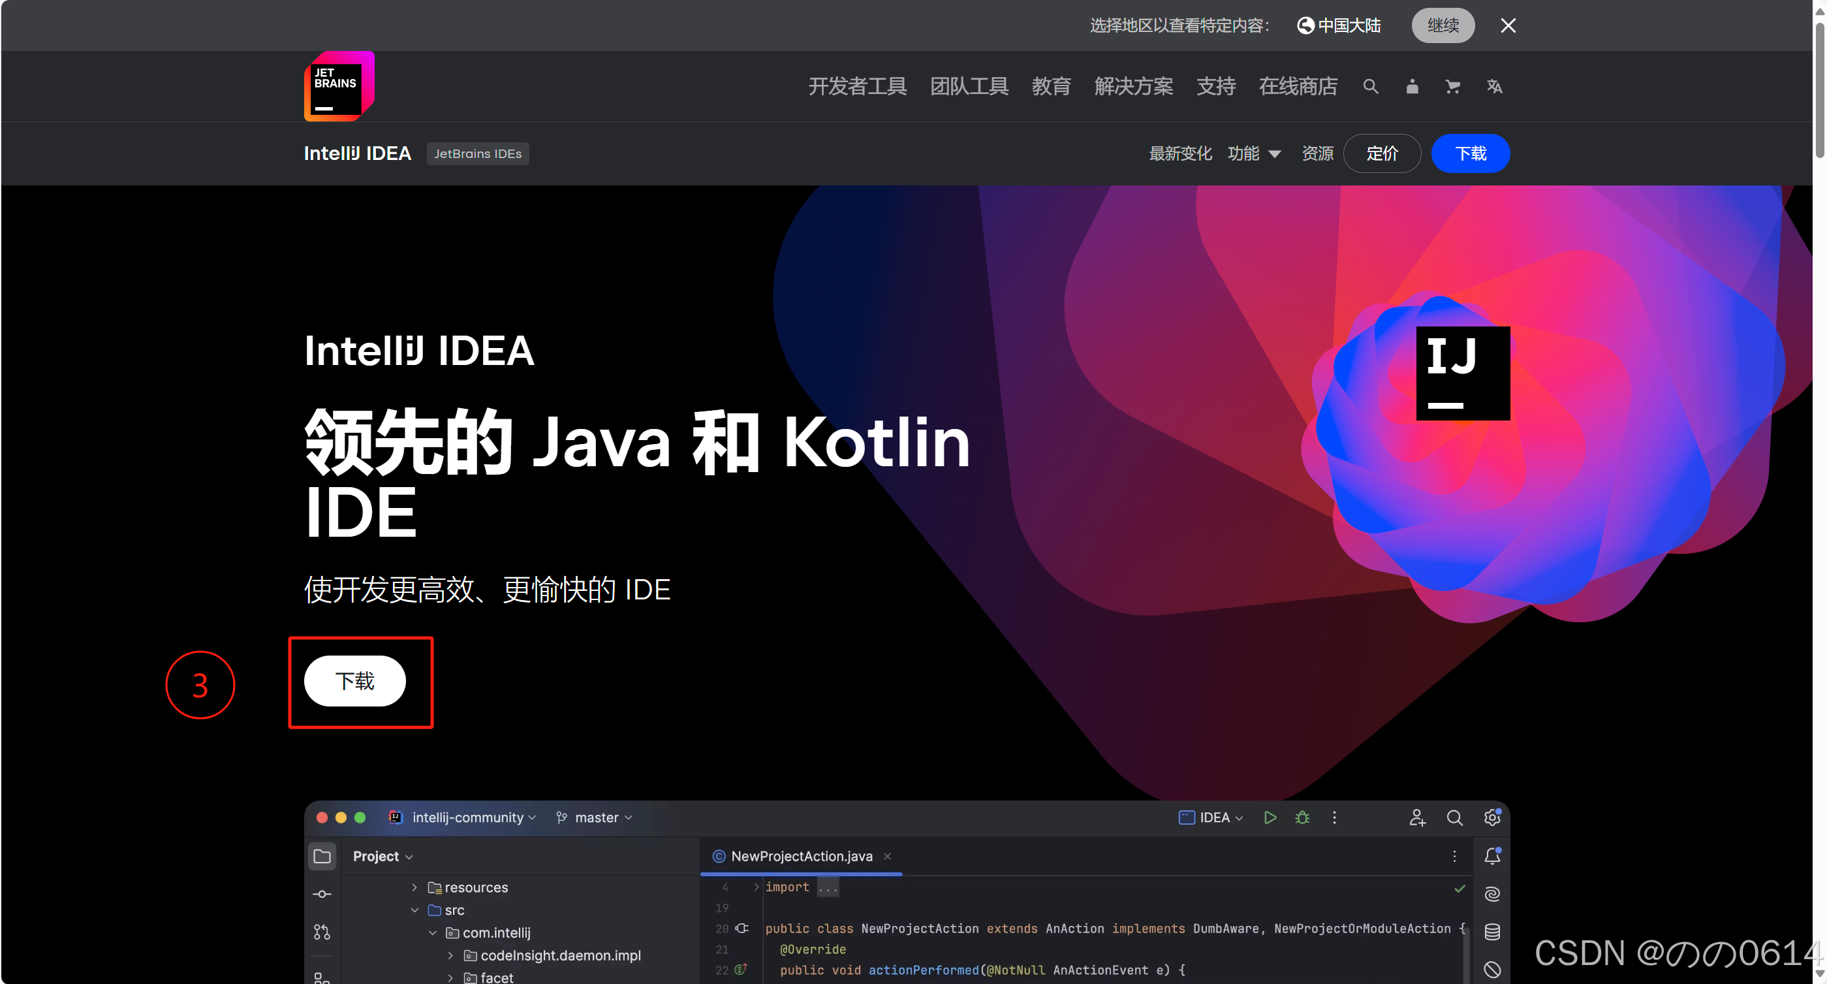Click the JetBrains IDEs tag
The image size is (1827, 984).
point(477,154)
